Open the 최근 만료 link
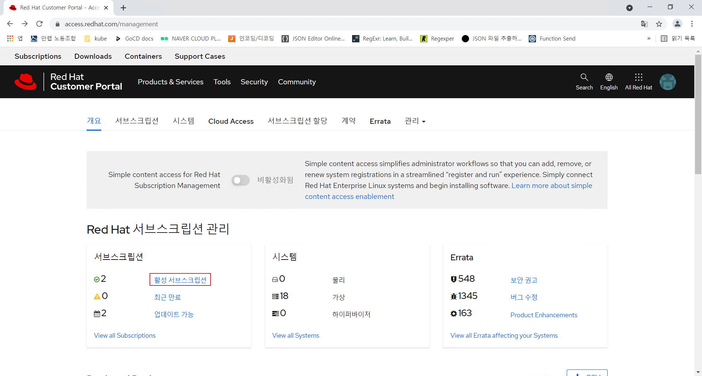702x376 pixels. 167,297
